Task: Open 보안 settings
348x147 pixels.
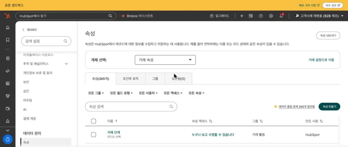Action: tap(26, 82)
